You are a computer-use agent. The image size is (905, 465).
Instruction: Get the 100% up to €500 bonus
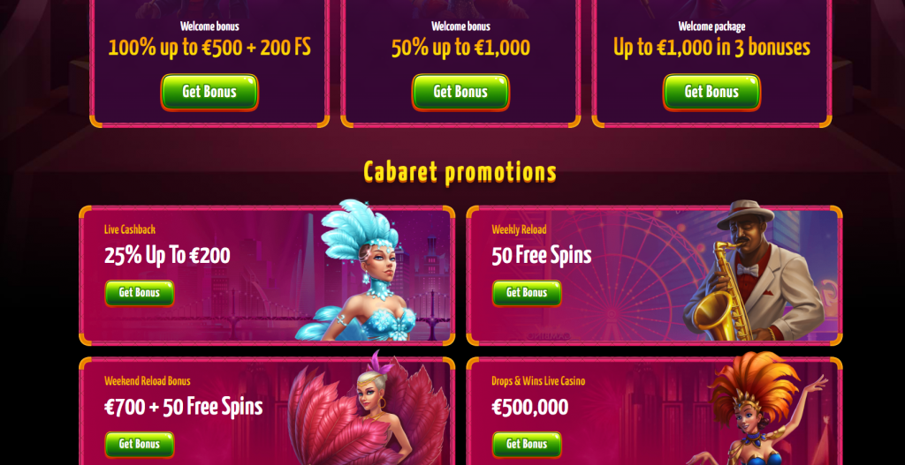pyautogui.click(x=209, y=92)
